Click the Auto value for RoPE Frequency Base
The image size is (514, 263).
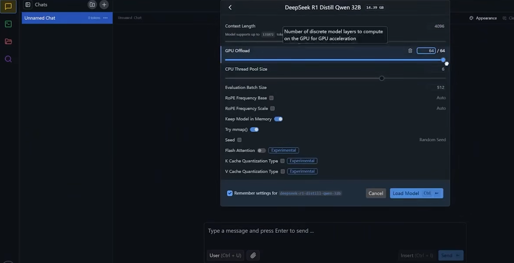point(441,98)
